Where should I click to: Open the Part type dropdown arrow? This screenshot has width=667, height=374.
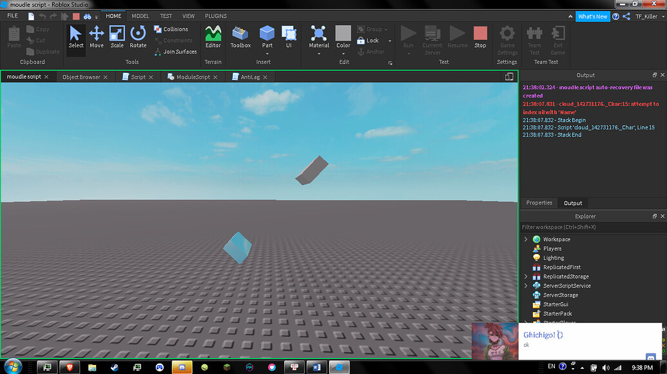tap(267, 54)
